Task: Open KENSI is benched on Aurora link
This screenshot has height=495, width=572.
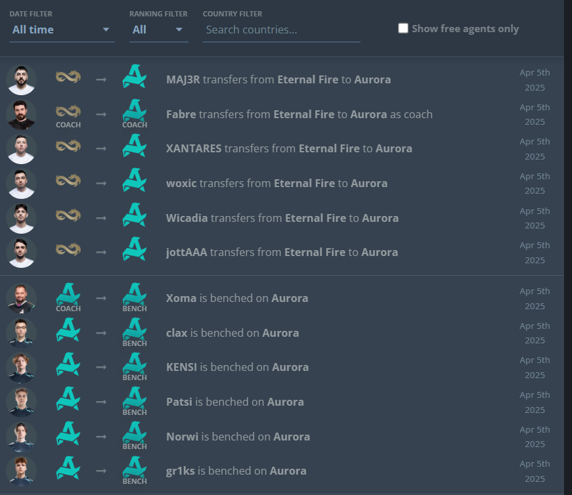Action: point(237,368)
